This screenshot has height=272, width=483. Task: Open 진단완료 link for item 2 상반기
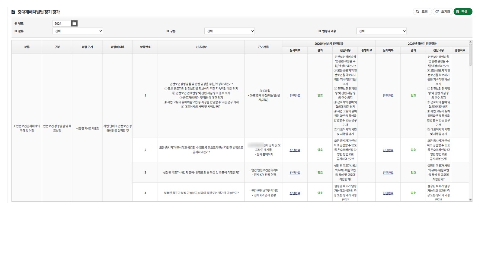point(295,150)
